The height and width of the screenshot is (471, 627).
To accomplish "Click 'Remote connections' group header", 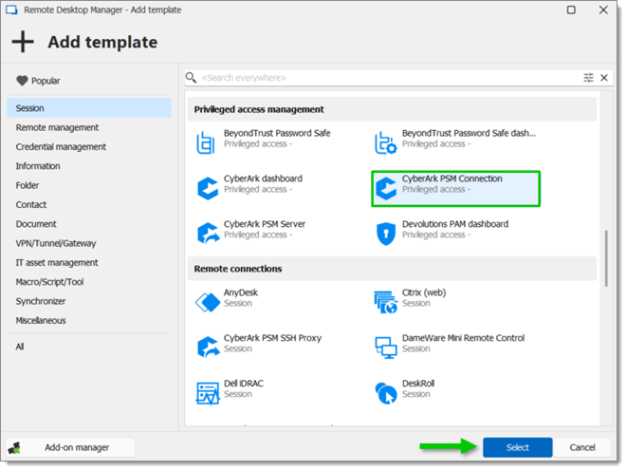I will pos(392,269).
